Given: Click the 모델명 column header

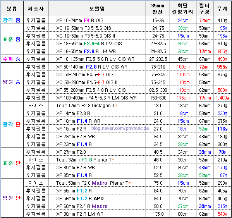Looking at the screenshot, I should click(97, 9).
